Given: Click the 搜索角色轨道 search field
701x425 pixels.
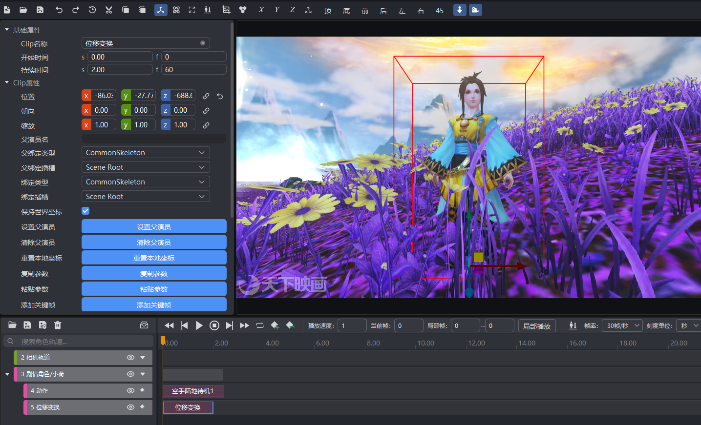Looking at the screenshot, I should tap(79, 341).
